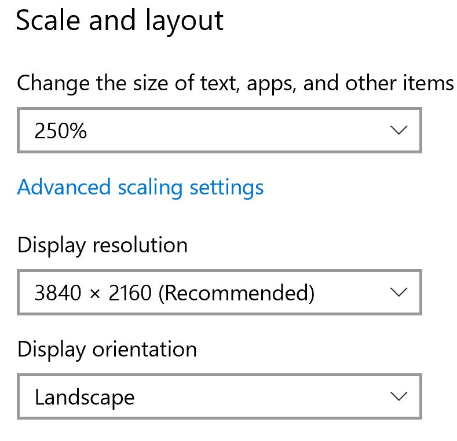Select the 3840 × 2160 (Recommended) text

click(174, 293)
